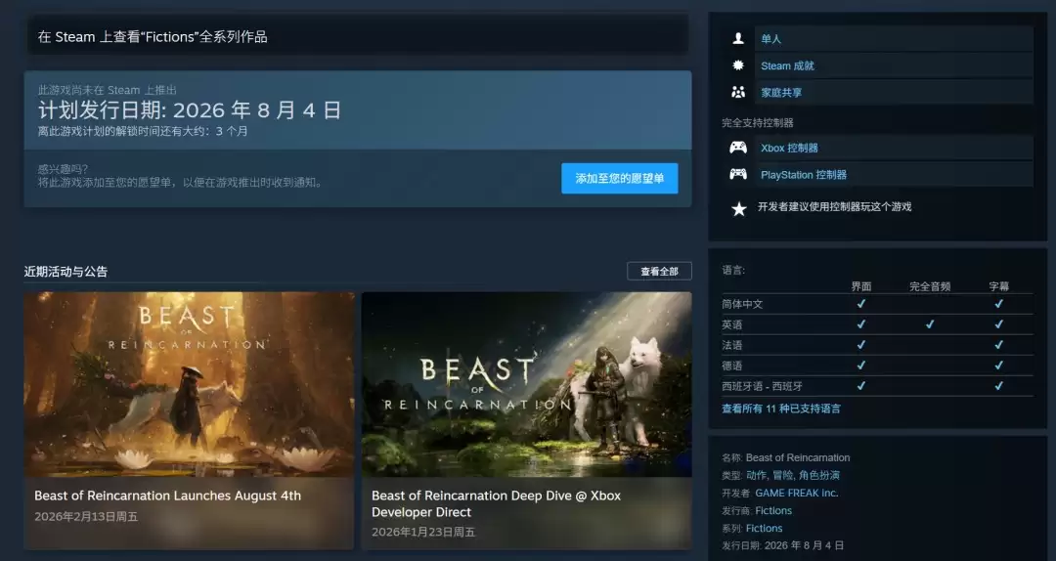Open the Deep Dive Xbox Developer Direct thumbnail
This screenshot has height=561, width=1056.
(526, 383)
